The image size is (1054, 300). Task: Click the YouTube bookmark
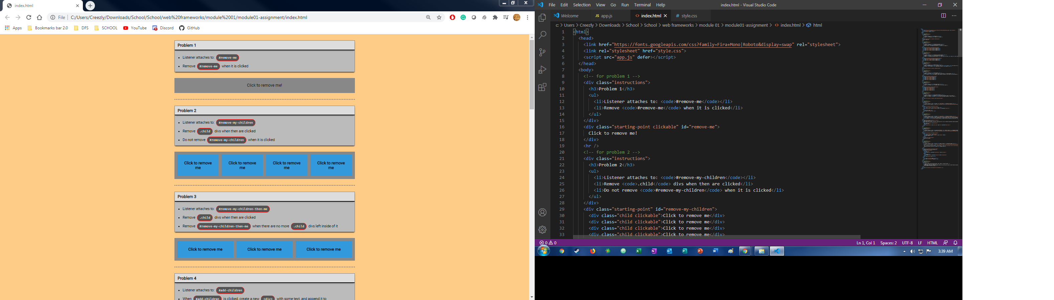click(x=135, y=28)
